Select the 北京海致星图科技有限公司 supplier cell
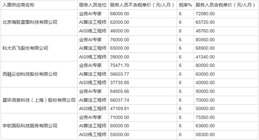 pos(39,22)
